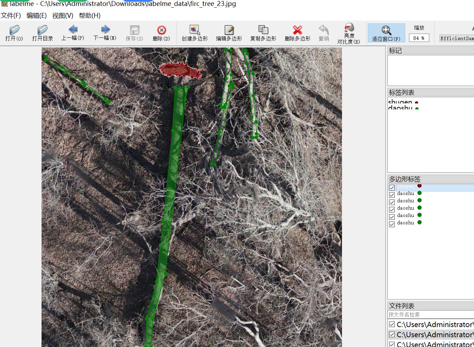Image resolution: width=474 pixels, height=347 pixels.
Task: Click the Open file (打开) toolbar icon
Action: click(x=14, y=33)
